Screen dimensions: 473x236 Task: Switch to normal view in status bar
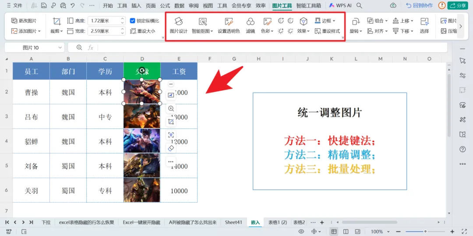point(334,232)
